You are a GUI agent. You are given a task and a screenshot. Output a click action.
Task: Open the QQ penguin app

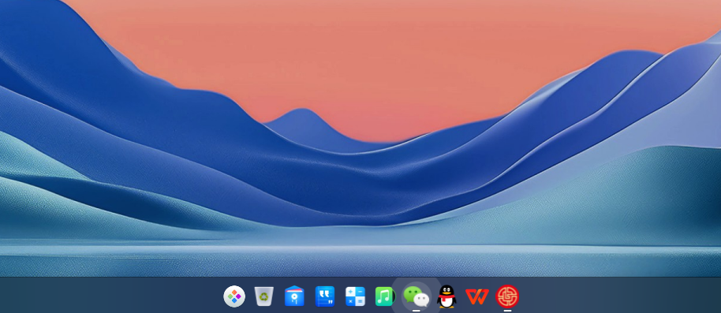[446, 296]
